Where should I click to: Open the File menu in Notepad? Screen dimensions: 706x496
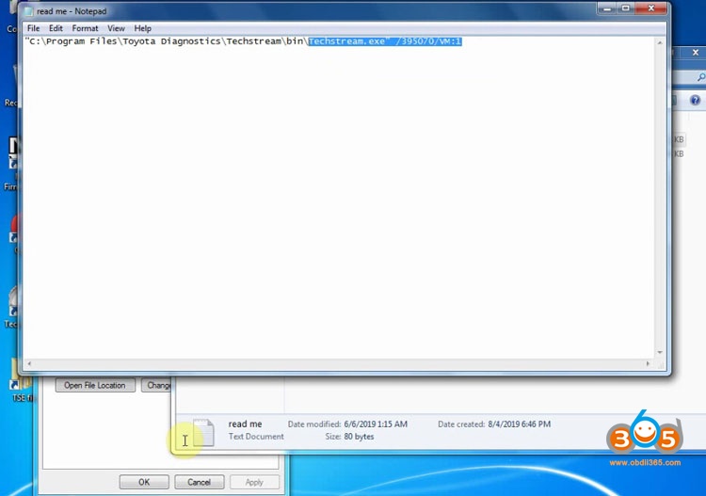point(33,28)
